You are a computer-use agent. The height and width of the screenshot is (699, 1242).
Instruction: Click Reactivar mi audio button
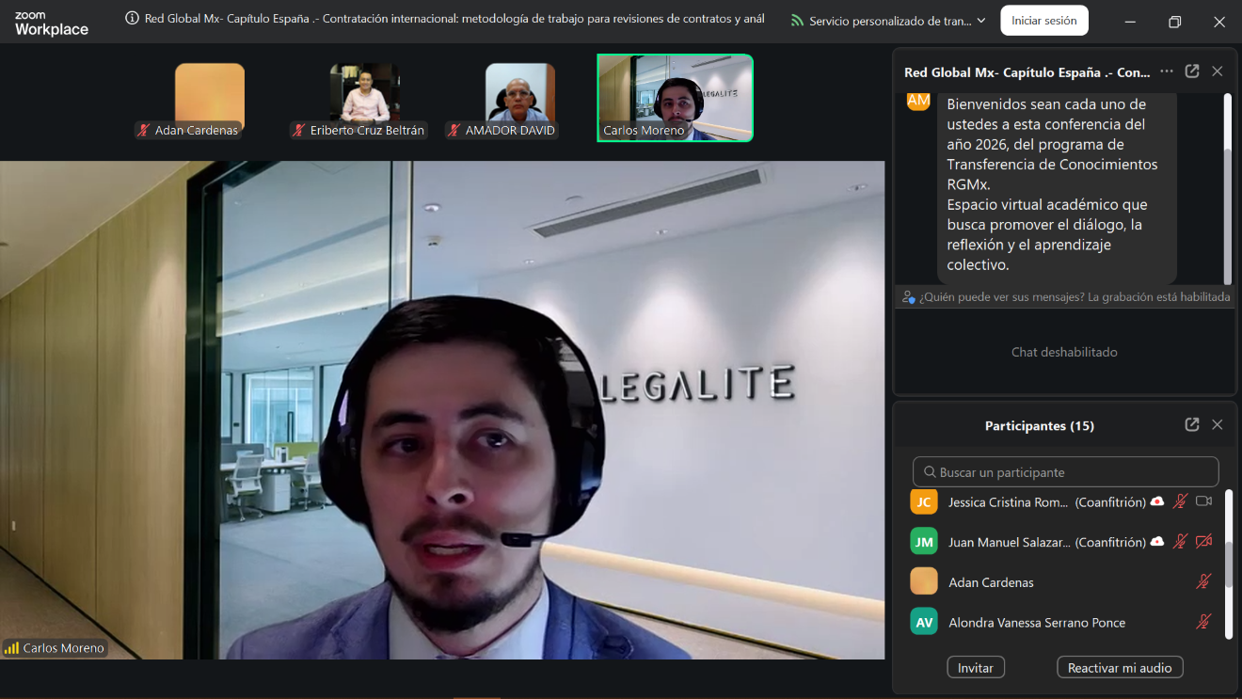click(1120, 668)
